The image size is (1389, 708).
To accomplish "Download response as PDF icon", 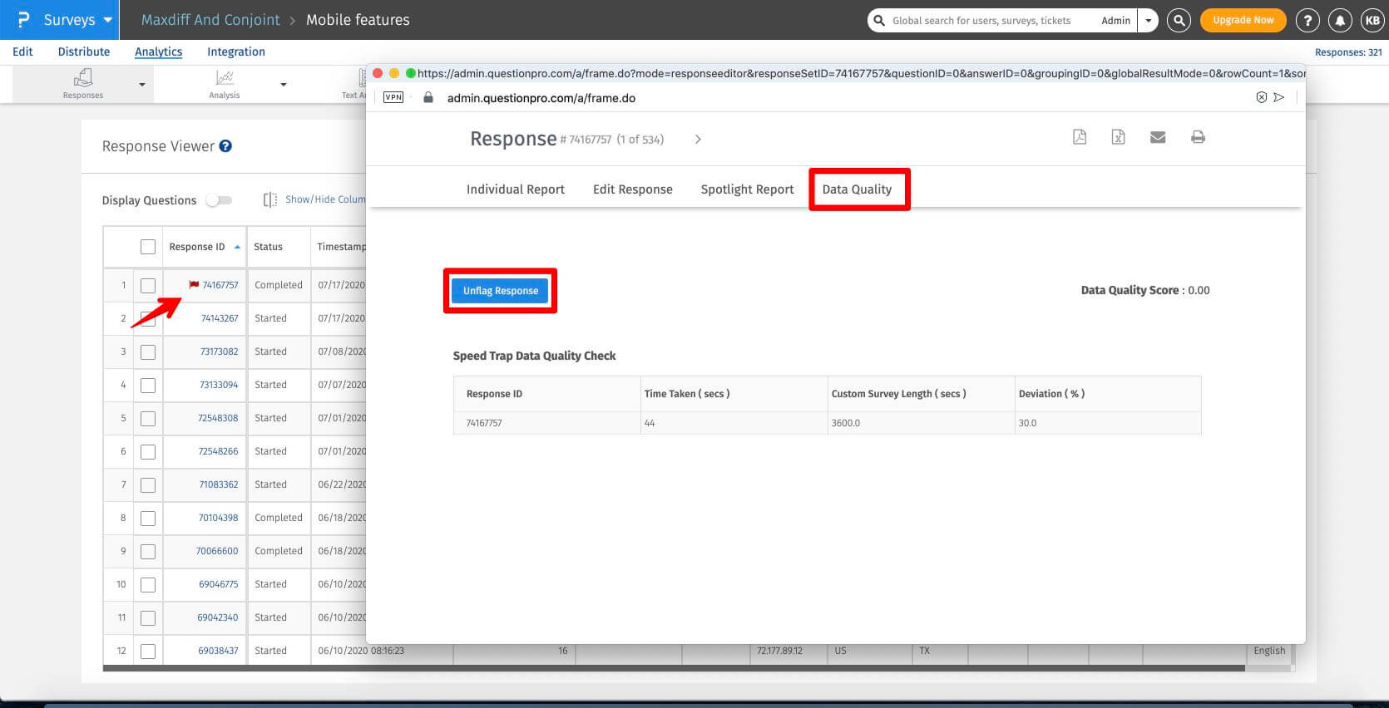I will pyautogui.click(x=1080, y=137).
